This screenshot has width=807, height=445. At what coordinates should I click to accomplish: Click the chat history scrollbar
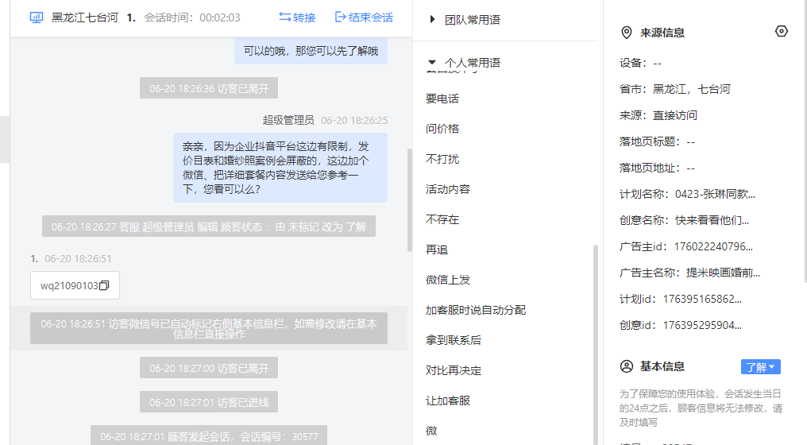(x=410, y=199)
